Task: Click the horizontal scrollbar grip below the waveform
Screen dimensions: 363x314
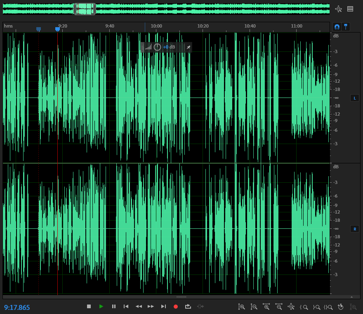Action: (x=181, y=297)
